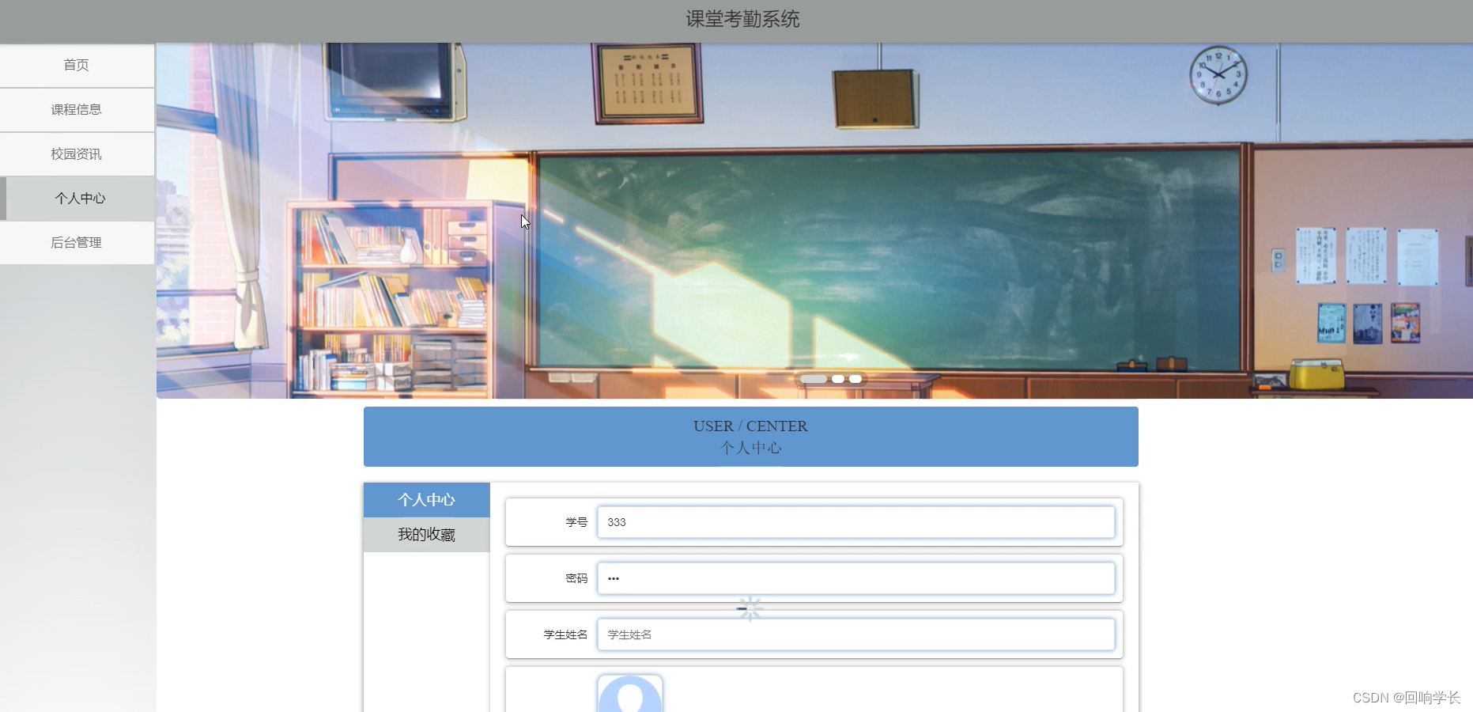Click the third carousel indicator dot
Screen dimensions: 1473x712
point(856,379)
